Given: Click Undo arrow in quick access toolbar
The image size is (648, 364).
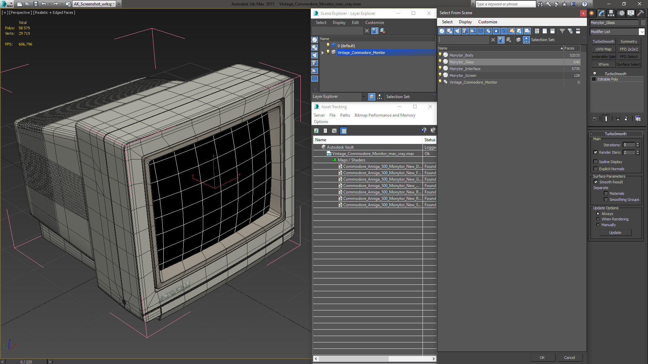Looking at the screenshot, I should 44,4.
